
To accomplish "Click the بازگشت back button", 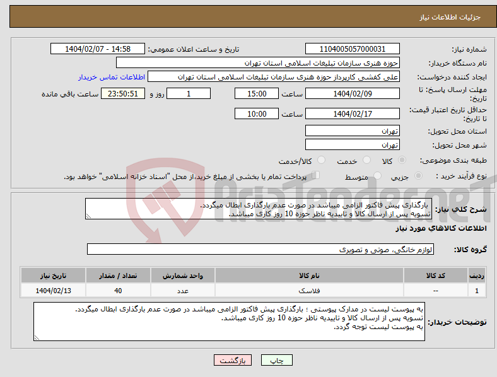I will [x=233, y=360].
